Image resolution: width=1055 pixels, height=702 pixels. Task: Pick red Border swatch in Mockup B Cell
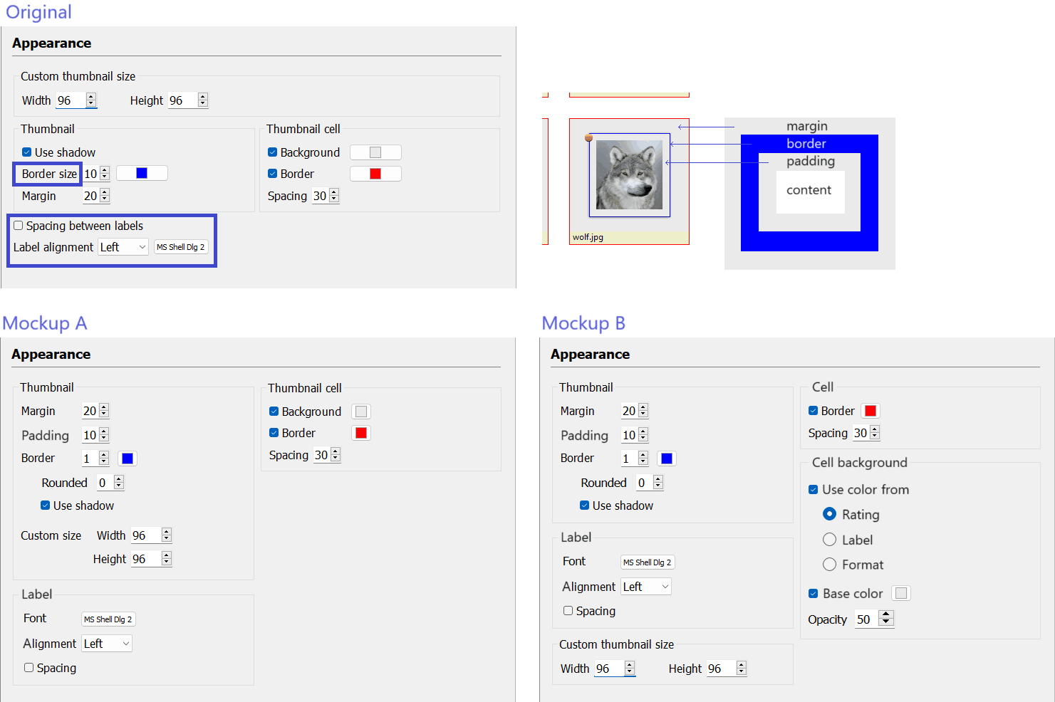pyautogui.click(x=870, y=411)
